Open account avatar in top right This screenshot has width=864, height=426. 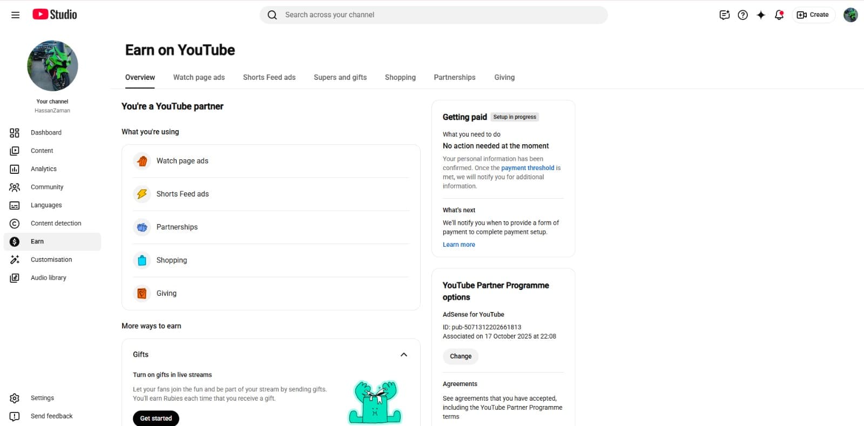point(850,15)
